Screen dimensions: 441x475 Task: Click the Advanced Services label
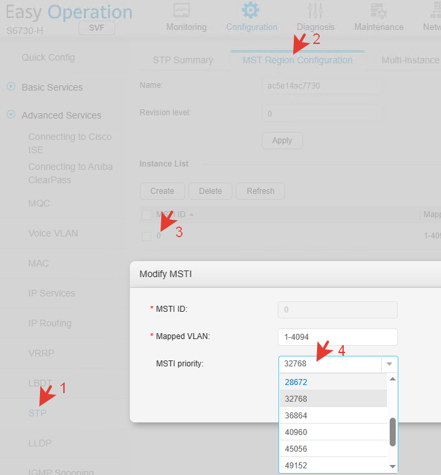[61, 115]
